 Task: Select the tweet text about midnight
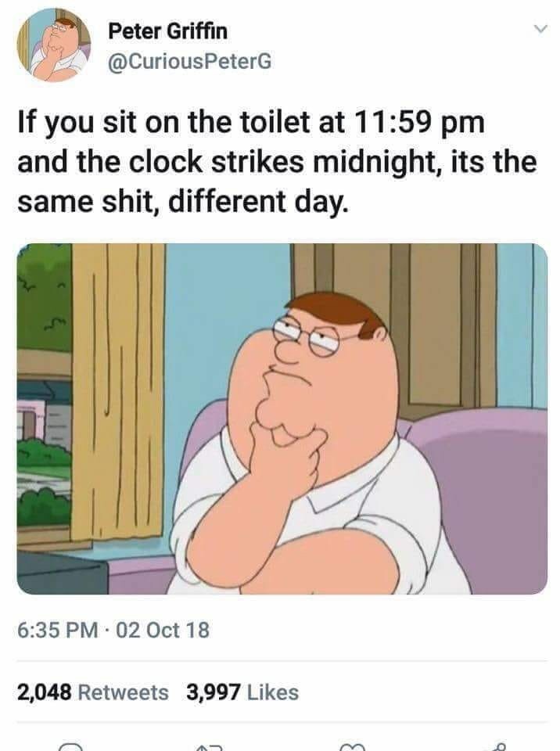click(277, 161)
